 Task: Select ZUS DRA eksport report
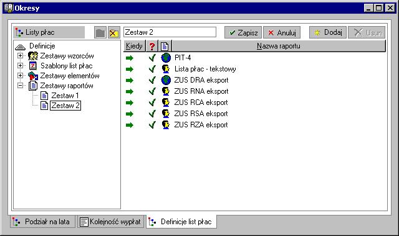point(201,80)
